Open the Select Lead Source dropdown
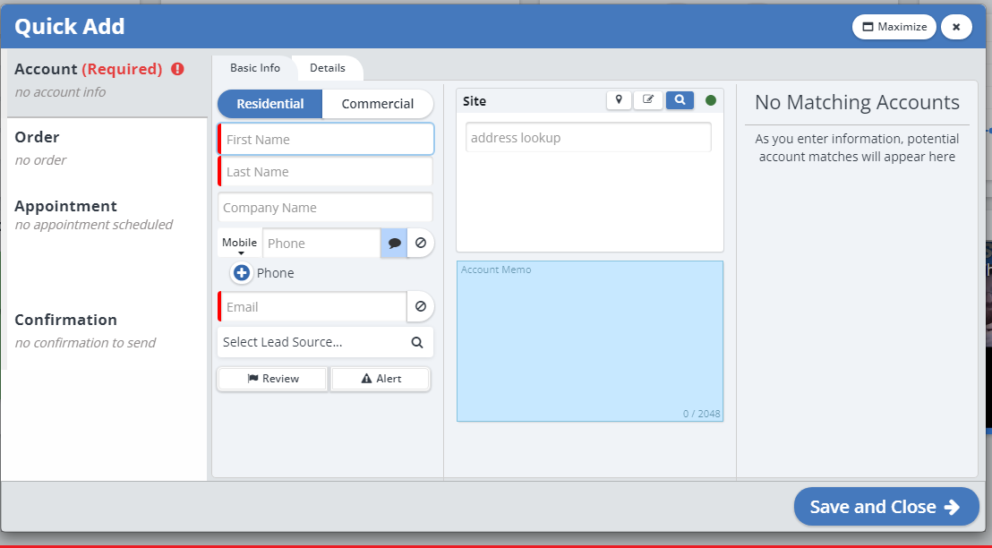Screen dimensions: 992x548 pos(325,342)
